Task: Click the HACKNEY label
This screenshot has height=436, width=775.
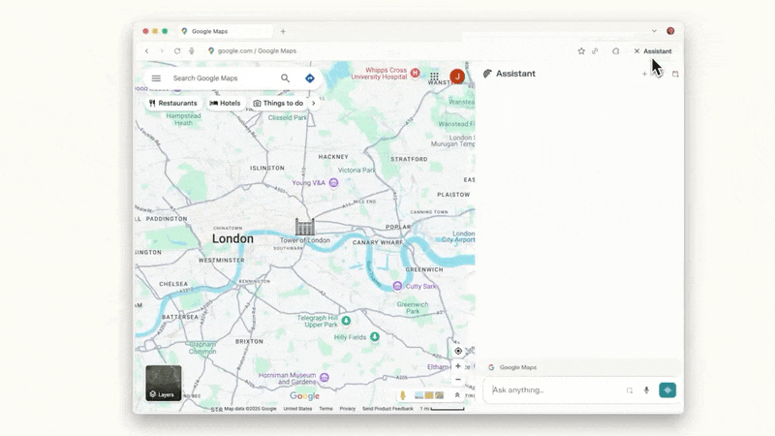Action: point(333,157)
